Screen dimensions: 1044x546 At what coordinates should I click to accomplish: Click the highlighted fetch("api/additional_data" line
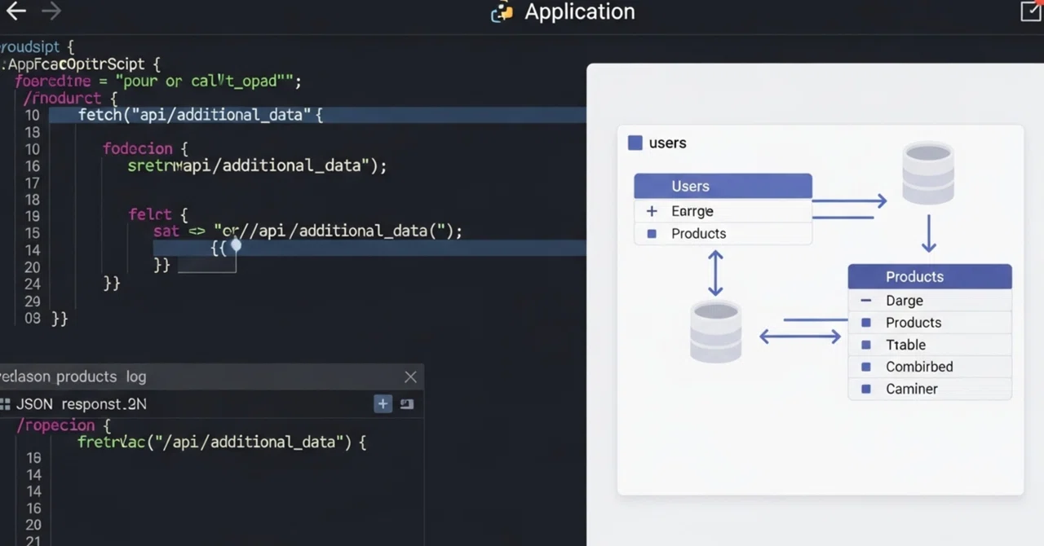tap(317, 115)
